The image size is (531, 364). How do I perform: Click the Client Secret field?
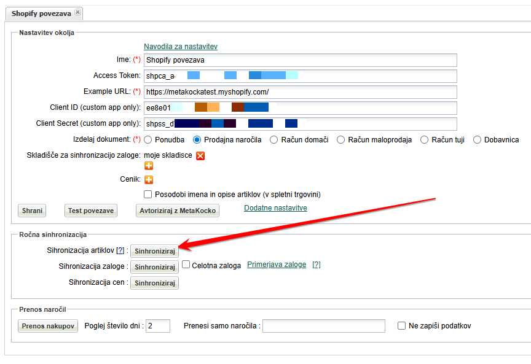point(301,124)
